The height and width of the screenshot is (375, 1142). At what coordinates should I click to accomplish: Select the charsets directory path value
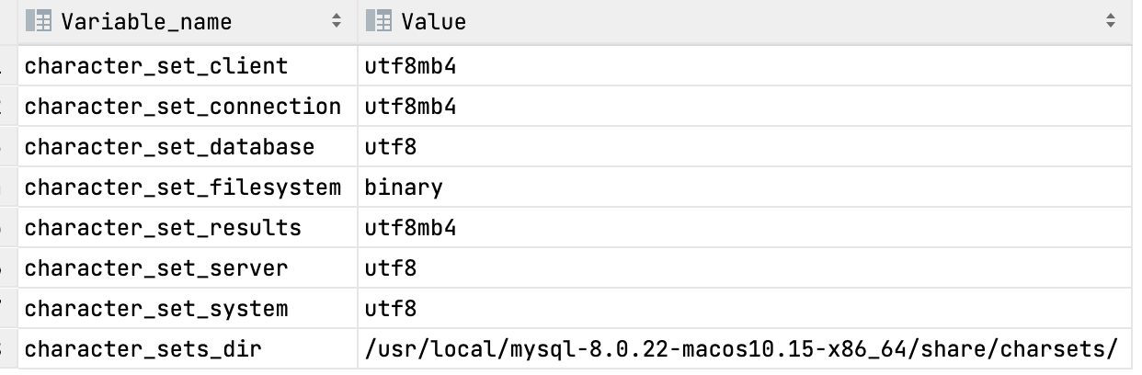pos(741,349)
